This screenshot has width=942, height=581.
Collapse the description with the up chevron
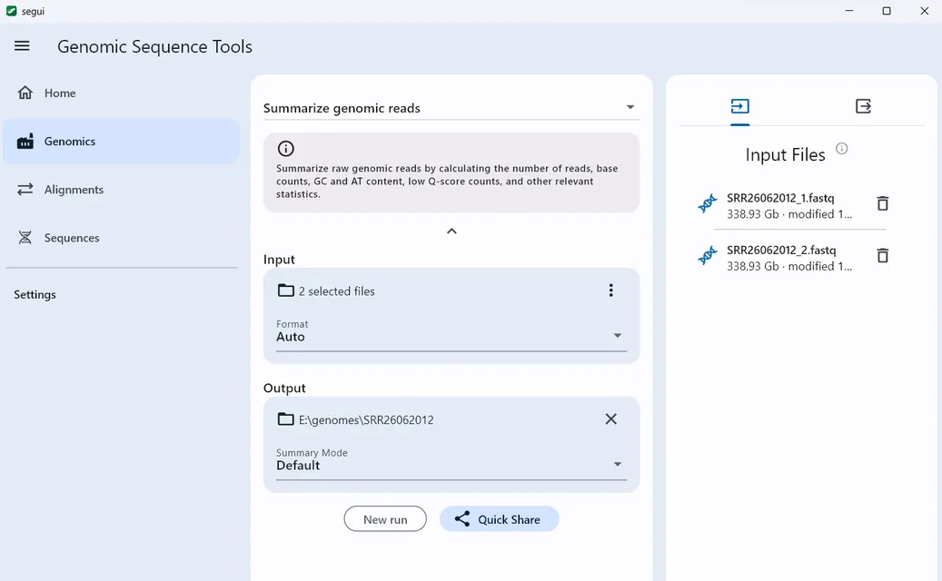click(451, 231)
